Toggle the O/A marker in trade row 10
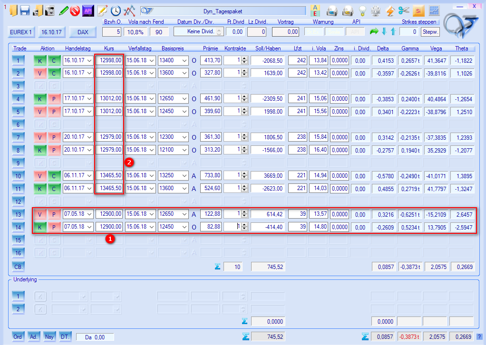The height and width of the screenshot is (345, 486). pyautogui.click(x=194, y=176)
